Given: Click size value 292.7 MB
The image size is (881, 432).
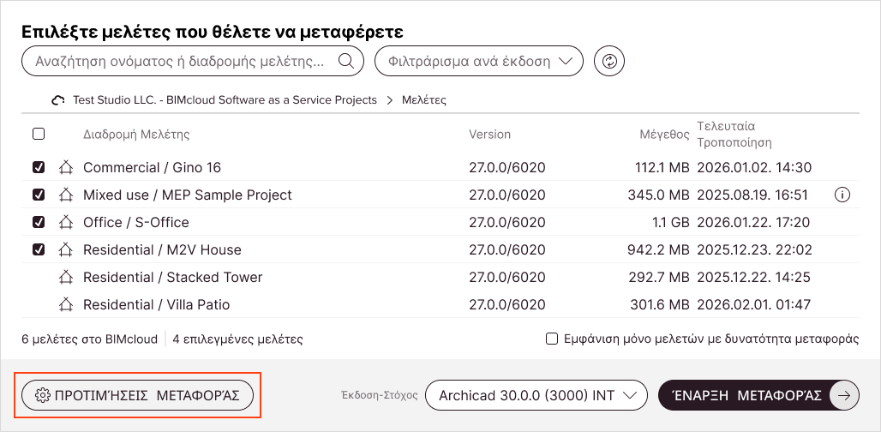Looking at the screenshot, I should (660, 277).
